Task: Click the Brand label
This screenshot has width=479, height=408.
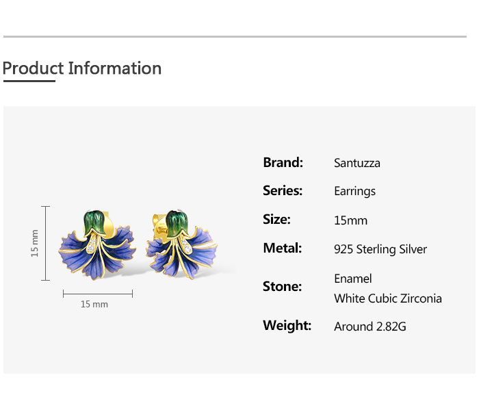Action: click(283, 162)
